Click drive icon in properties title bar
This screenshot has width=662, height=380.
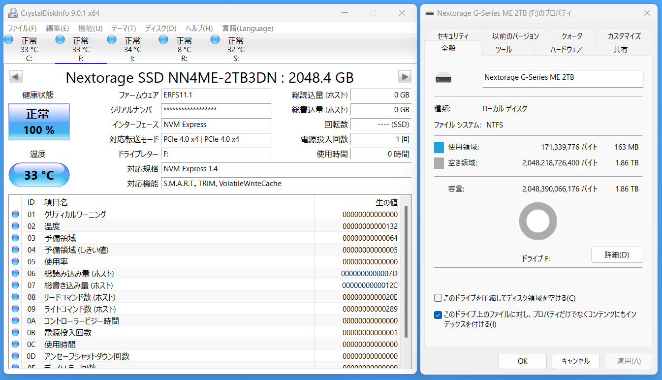430,13
